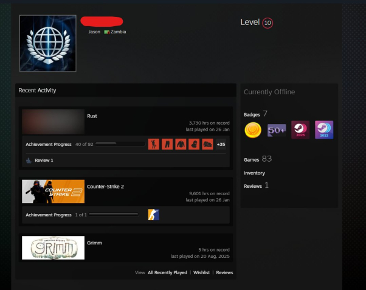This screenshot has height=290, width=366.
Task: Expand the +35 remaining Rust achievements
Action: [221, 144]
